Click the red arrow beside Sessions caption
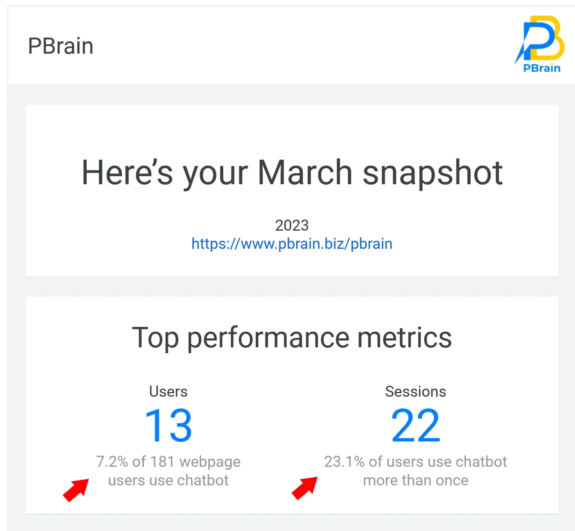The width and height of the screenshot is (575, 531). (x=305, y=488)
